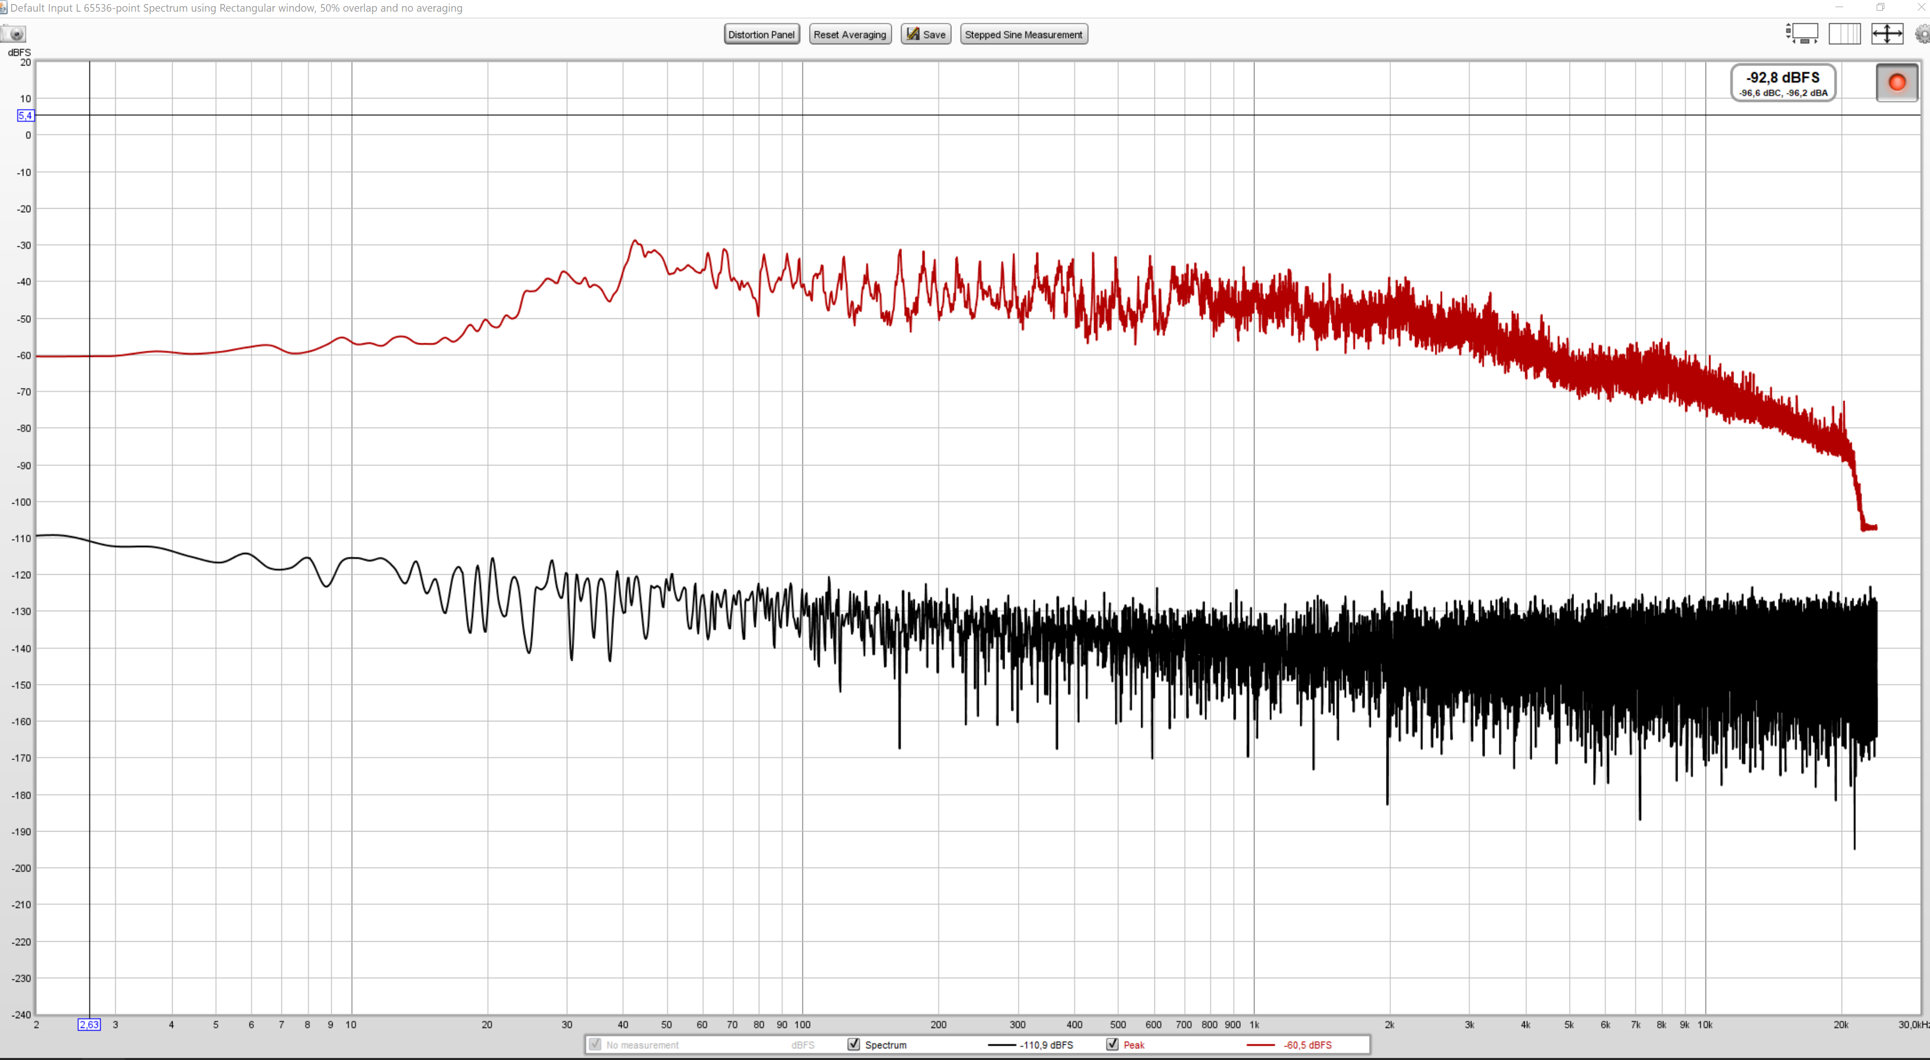Toggle graph scrollbars icon

pos(1802,34)
